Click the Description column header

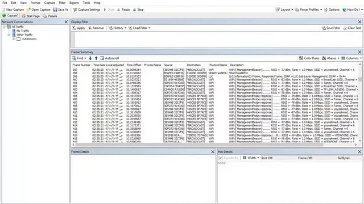237,65
